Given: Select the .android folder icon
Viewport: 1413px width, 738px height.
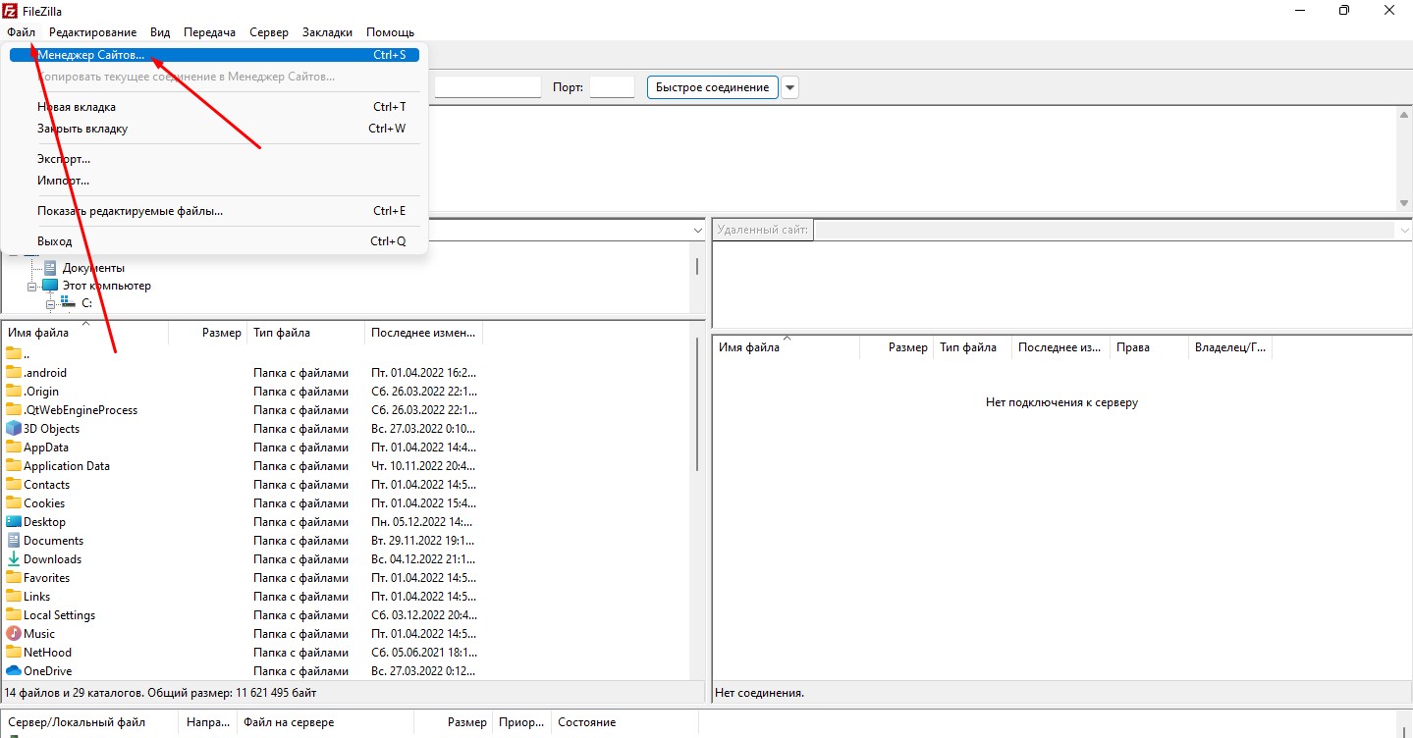Looking at the screenshot, I should pos(14,373).
